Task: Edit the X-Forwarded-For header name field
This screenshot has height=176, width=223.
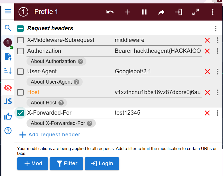Action: pyautogui.click(x=70, y=113)
